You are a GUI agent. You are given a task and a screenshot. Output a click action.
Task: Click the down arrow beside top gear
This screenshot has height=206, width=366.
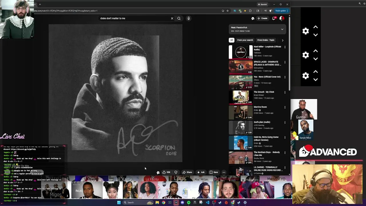click(315, 35)
